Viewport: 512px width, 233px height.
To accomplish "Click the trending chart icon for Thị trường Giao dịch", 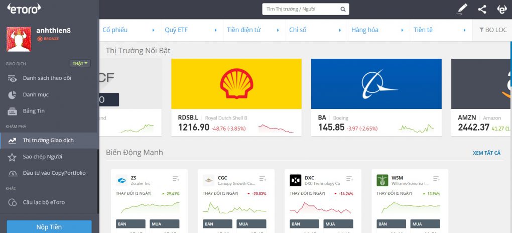I will tap(12, 141).
